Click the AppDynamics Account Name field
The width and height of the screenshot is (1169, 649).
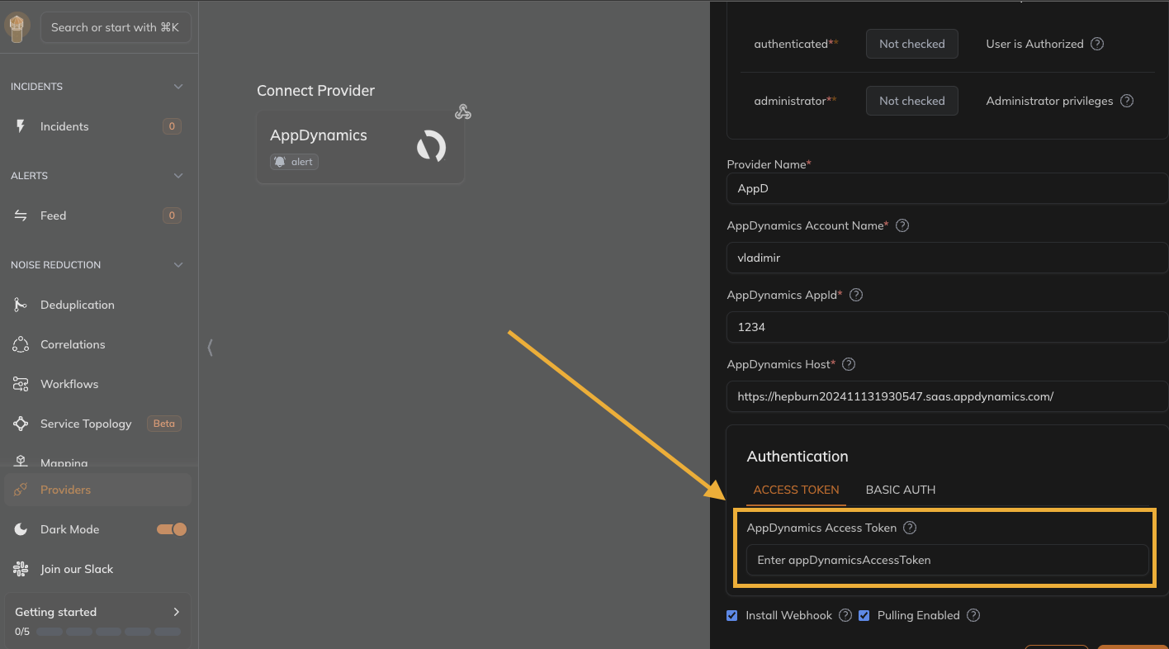[947, 258]
